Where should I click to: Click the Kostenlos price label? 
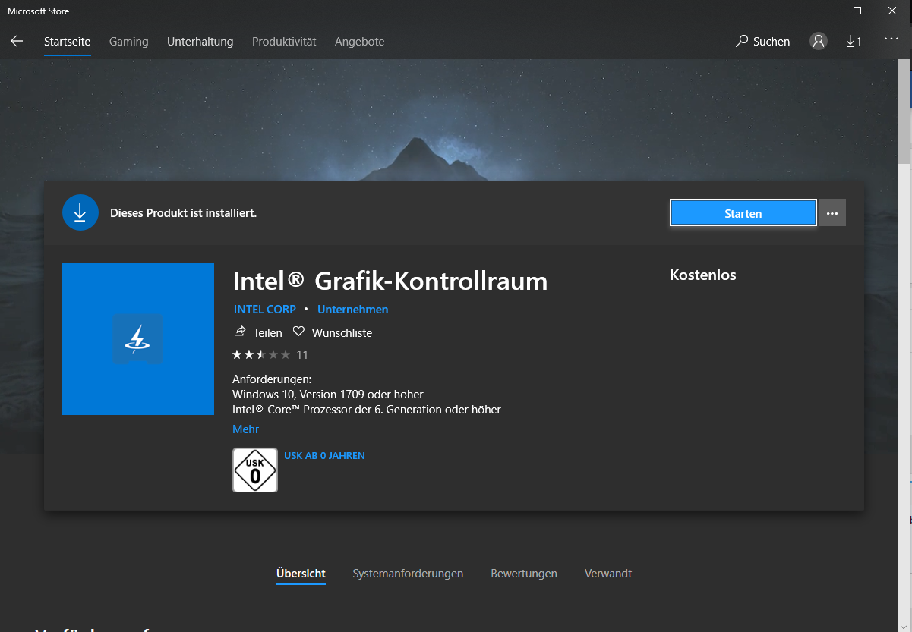pos(703,275)
